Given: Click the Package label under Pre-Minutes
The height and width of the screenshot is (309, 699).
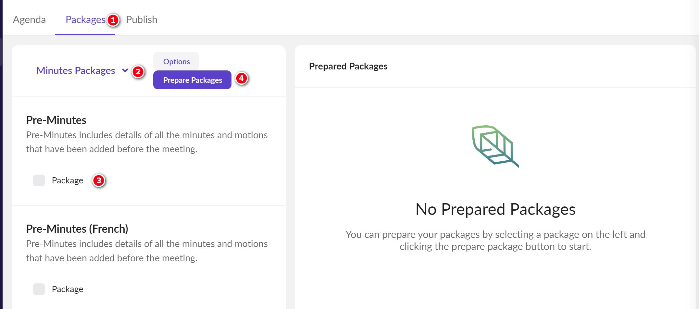Looking at the screenshot, I should pyautogui.click(x=68, y=180).
